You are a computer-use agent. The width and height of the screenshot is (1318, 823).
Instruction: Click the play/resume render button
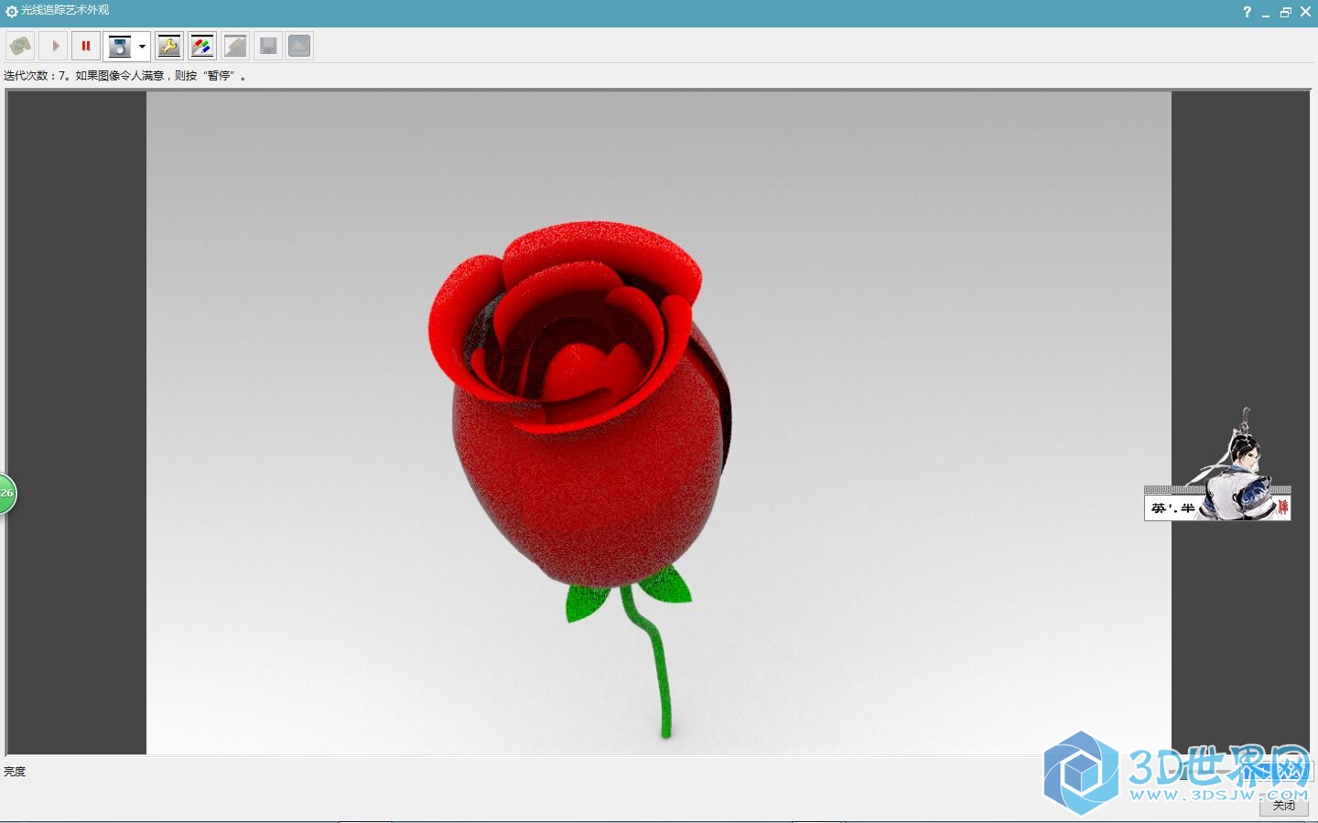tap(54, 46)
